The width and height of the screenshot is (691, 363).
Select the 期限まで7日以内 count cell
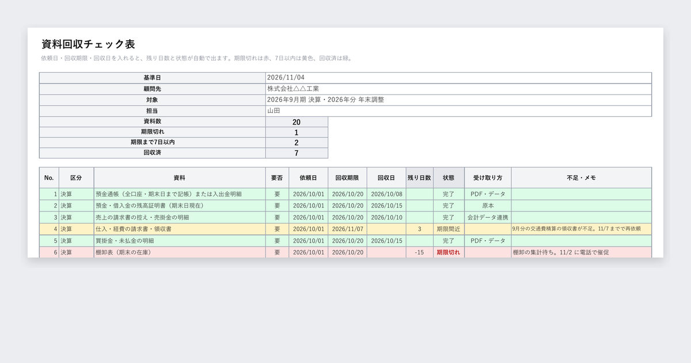pos(297,143)
